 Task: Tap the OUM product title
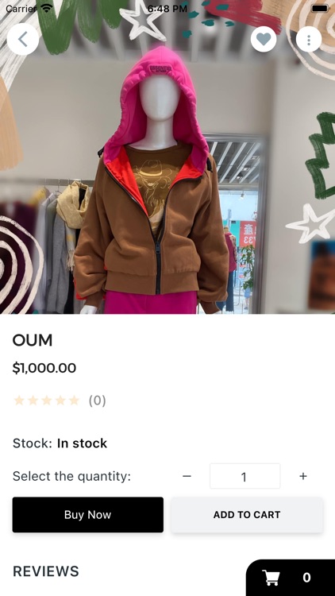click(33, 340)
